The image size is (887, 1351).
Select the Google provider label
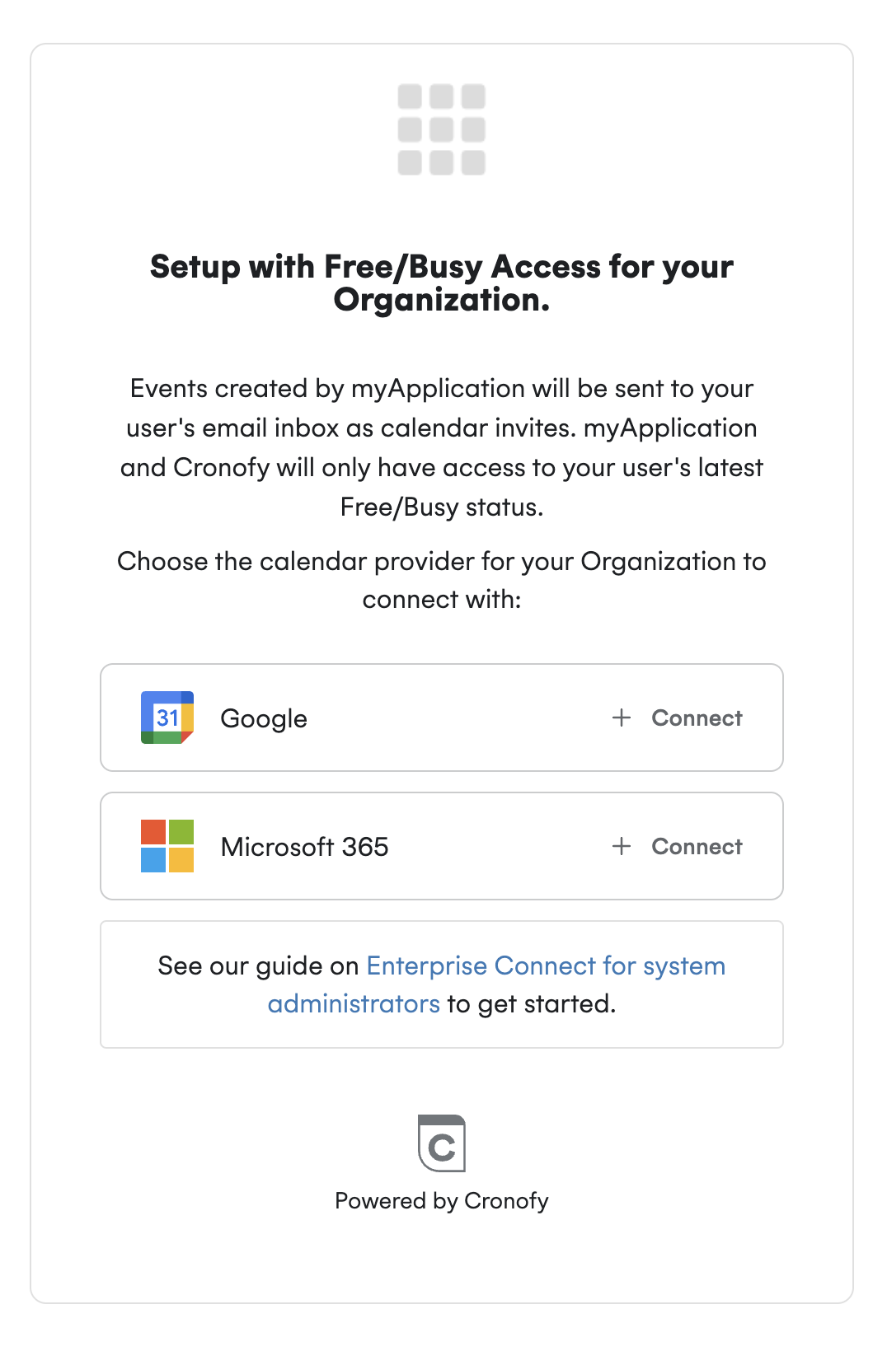[264, 718]
